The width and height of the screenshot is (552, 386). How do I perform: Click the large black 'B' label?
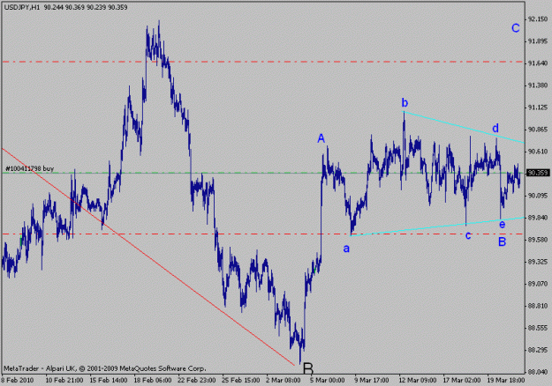point(307,368)
